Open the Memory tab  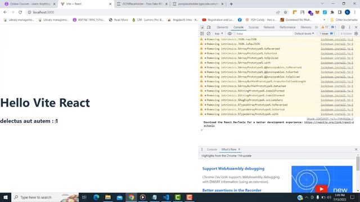click(x=306, y=27)
